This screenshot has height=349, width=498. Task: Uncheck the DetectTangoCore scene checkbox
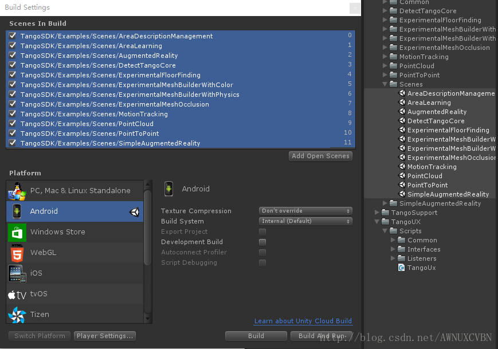pos(13,65)
